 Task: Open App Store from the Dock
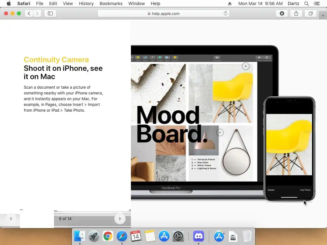pos(164,236)
